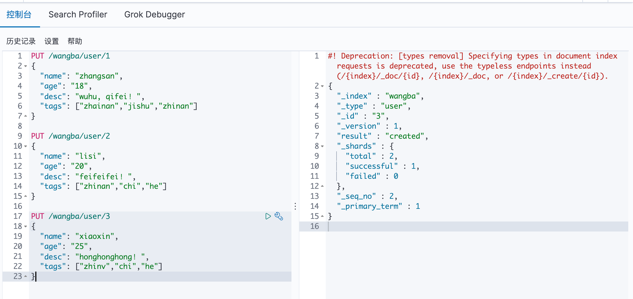Collapse response root object at line 2
The image size is (633, 299).
(322, 86)
